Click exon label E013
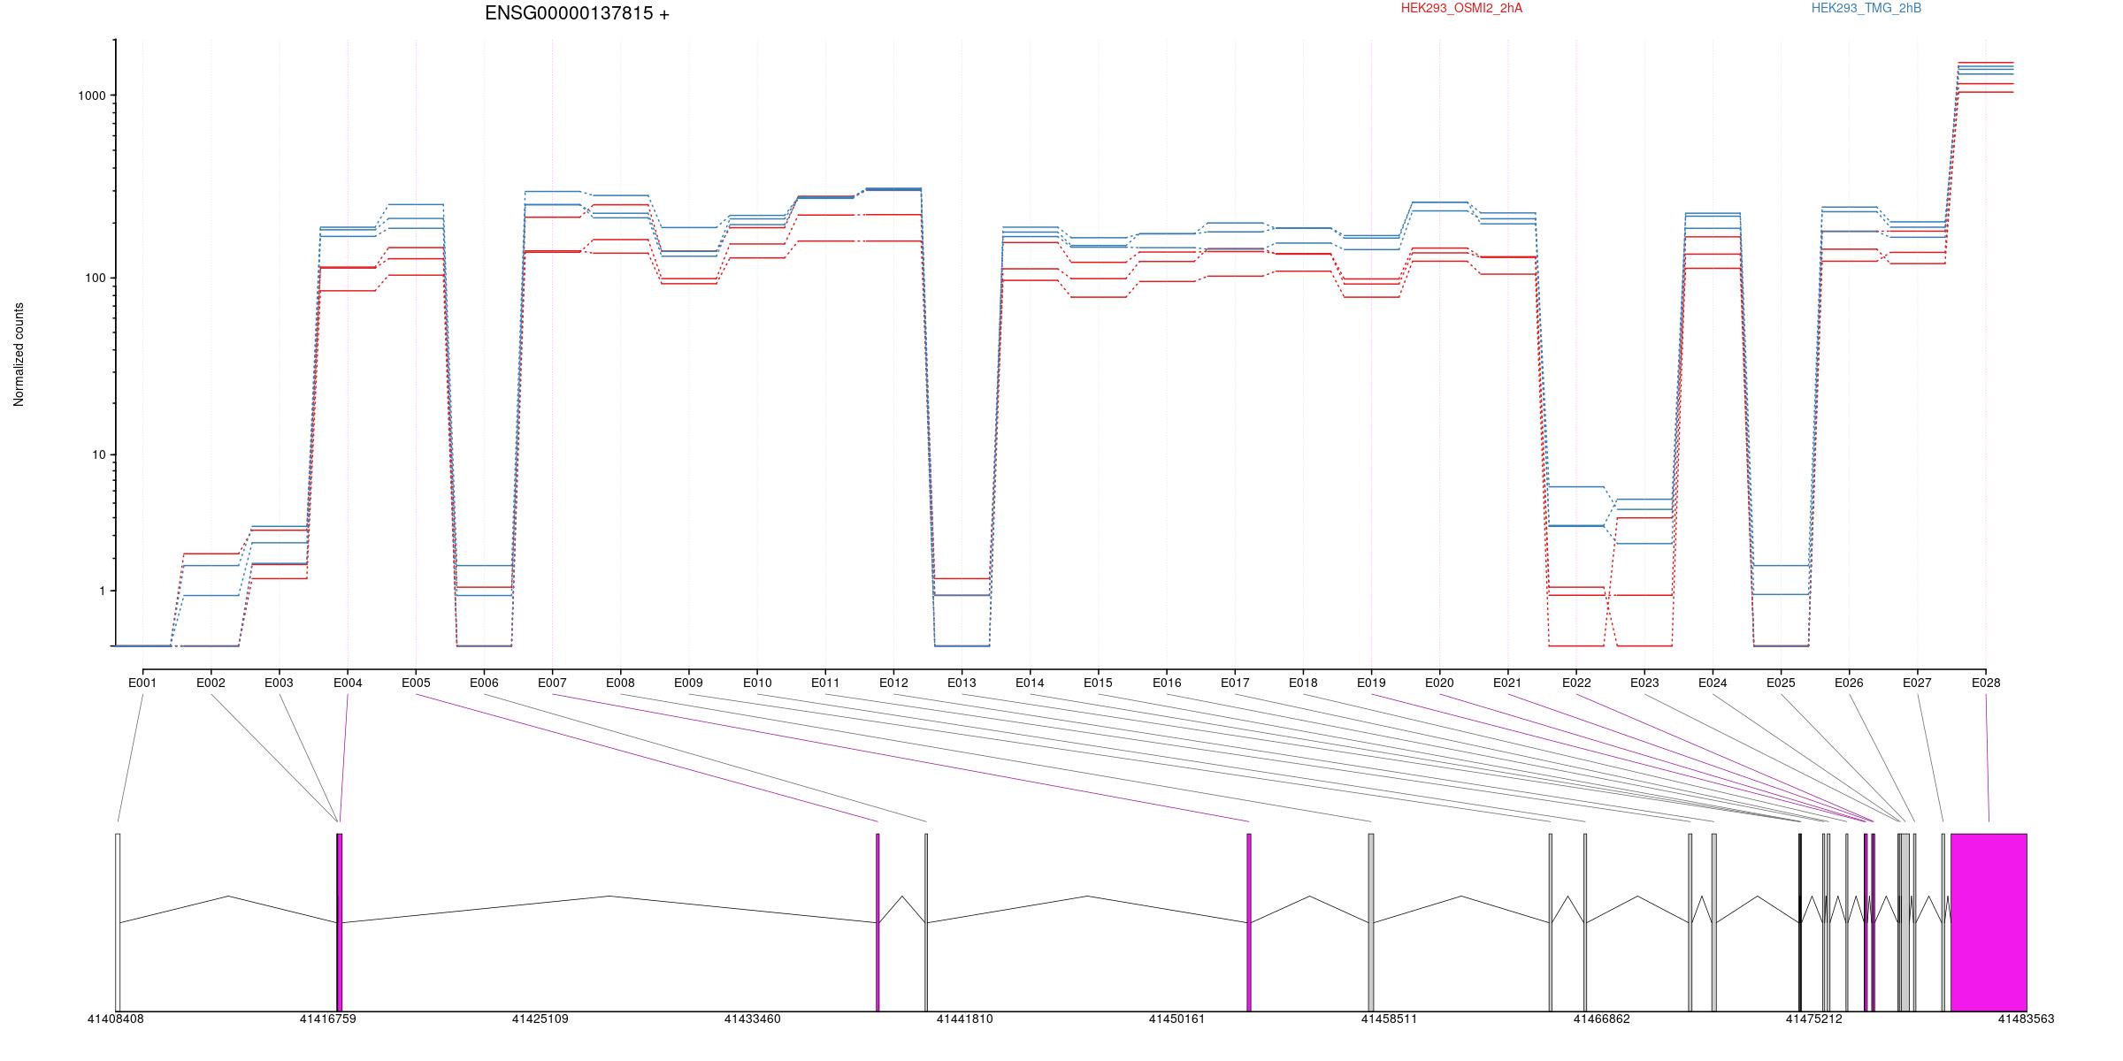 tap(962, 683)
